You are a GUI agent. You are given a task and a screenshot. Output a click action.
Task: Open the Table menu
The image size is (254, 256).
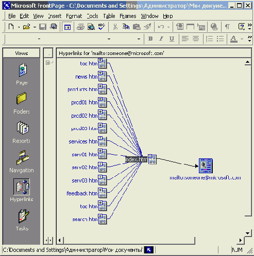point(109,16)
